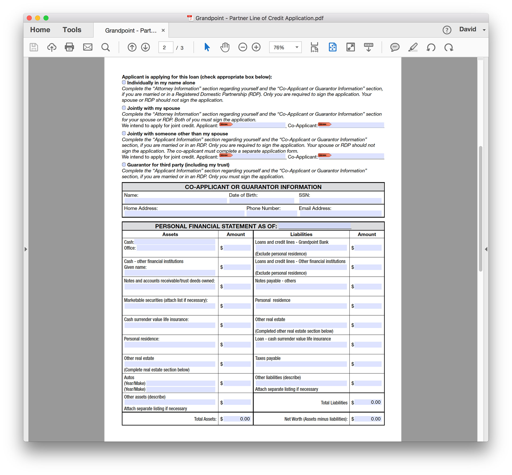Click the first Autos Year/Make field
512x475 pixels.
coord(181,383)
